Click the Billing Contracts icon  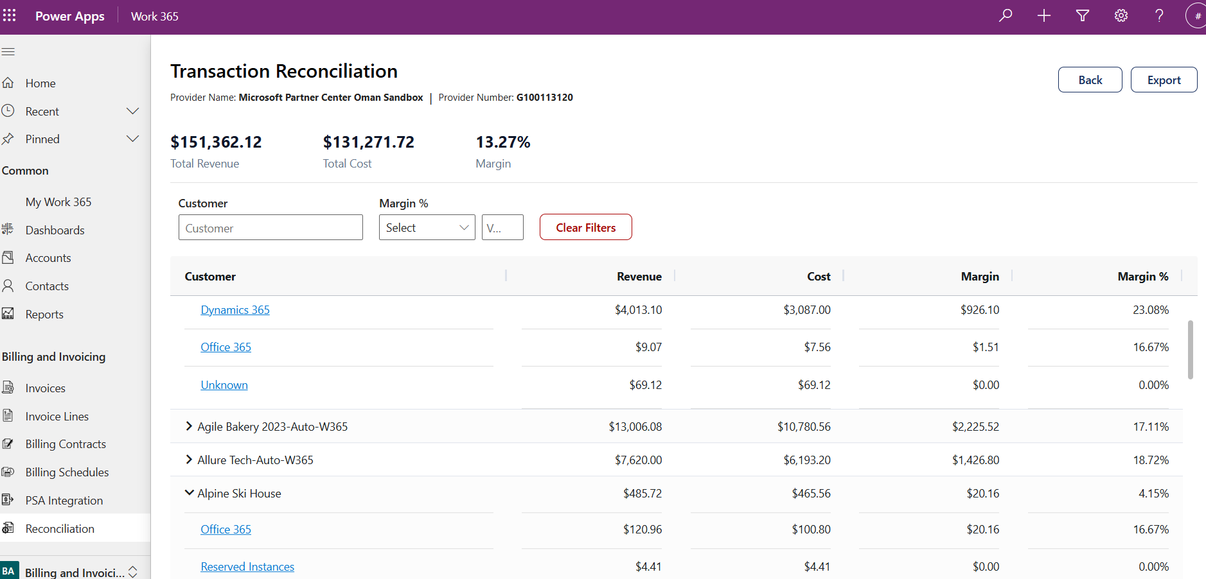click(8, 444)
